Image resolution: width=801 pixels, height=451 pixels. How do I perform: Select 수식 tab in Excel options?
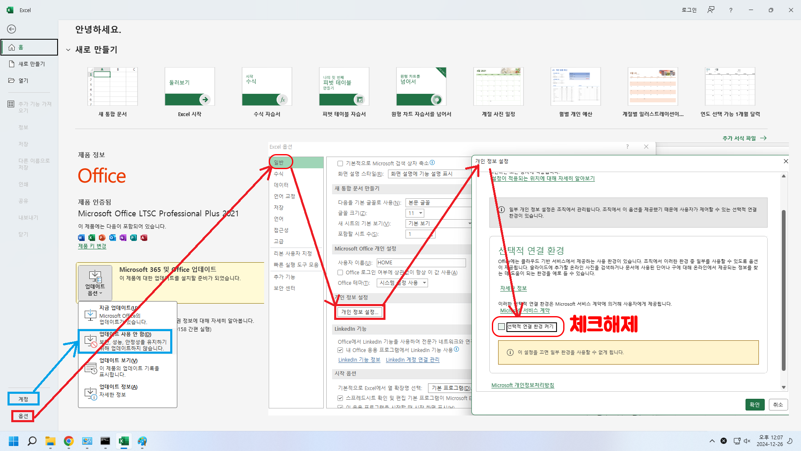point(296,174)
